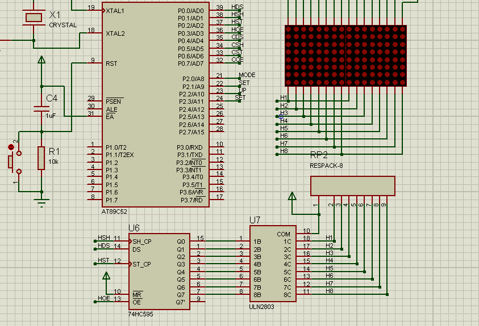Select the power terminal arrow near RESPACK-8
Image resolution: width=479 pixels, height=326 pixels.
point(292,196)
